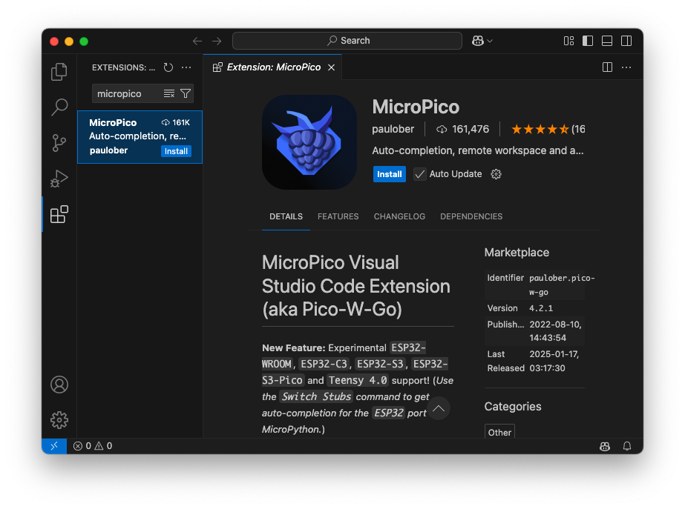Split the editor to the right

click(x=607, y=67)
